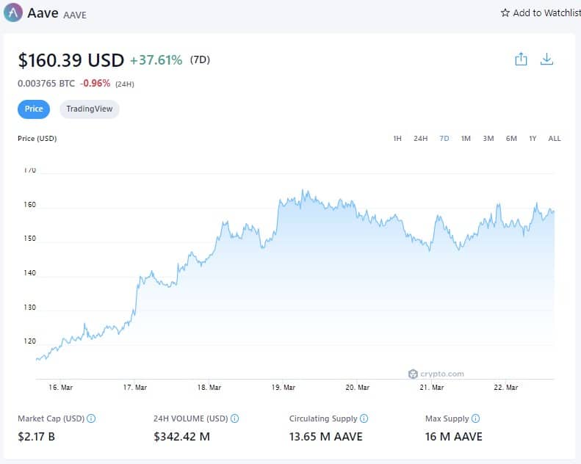The height and width of the screenshot is (464, 581).
Task: Click the $2.17 B market cap value
Action: (36, 437)
